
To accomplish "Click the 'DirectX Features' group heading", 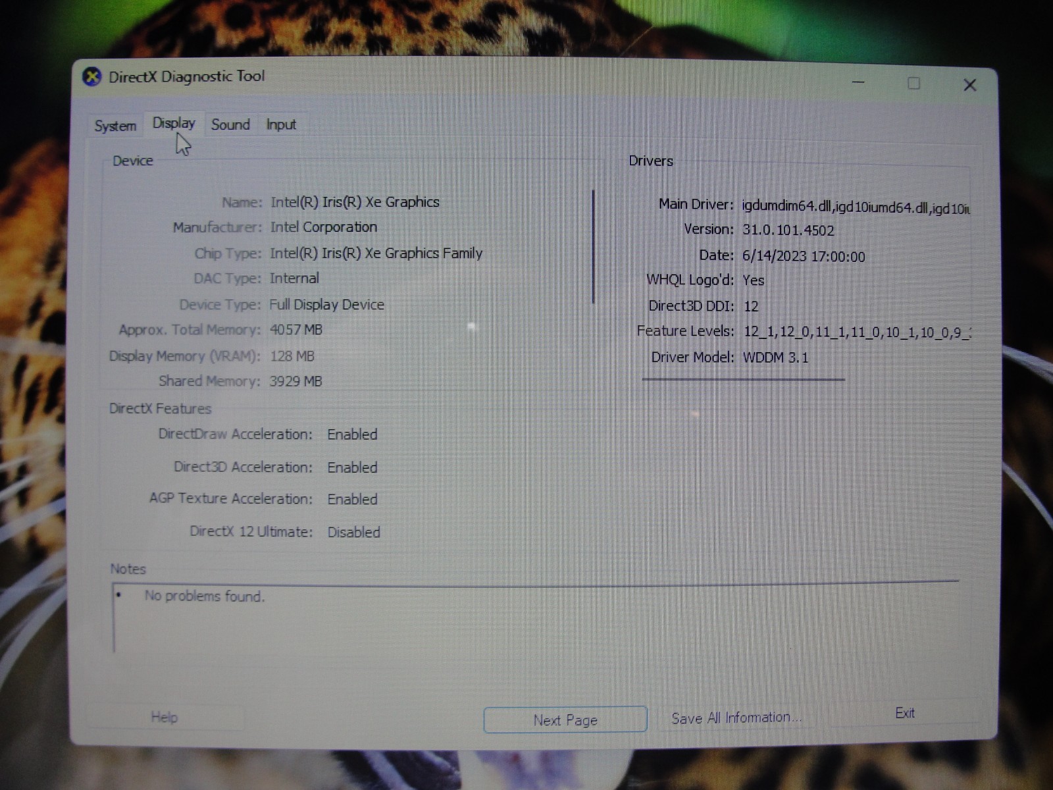I will pos(161,408).
